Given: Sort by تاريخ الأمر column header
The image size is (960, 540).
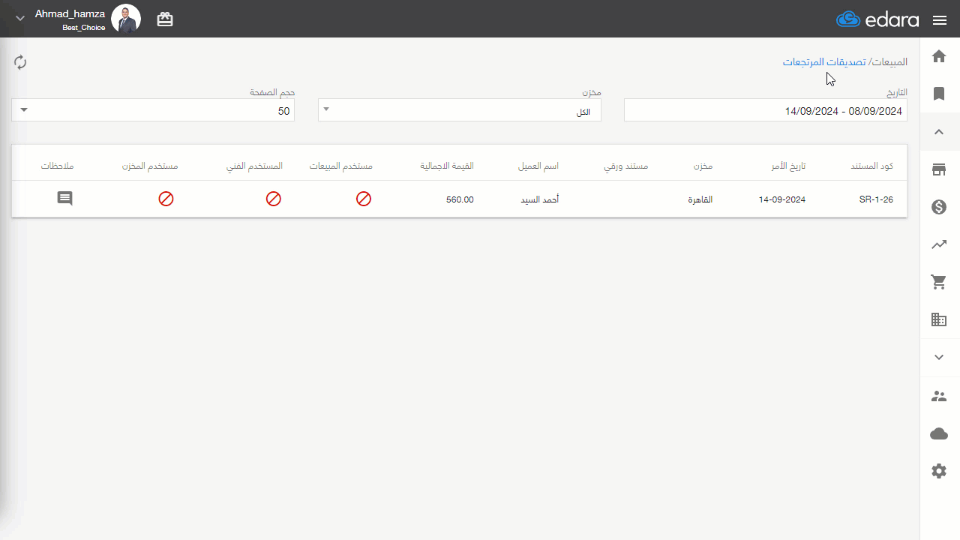Looking at the screenshot, I should [788, 166].
